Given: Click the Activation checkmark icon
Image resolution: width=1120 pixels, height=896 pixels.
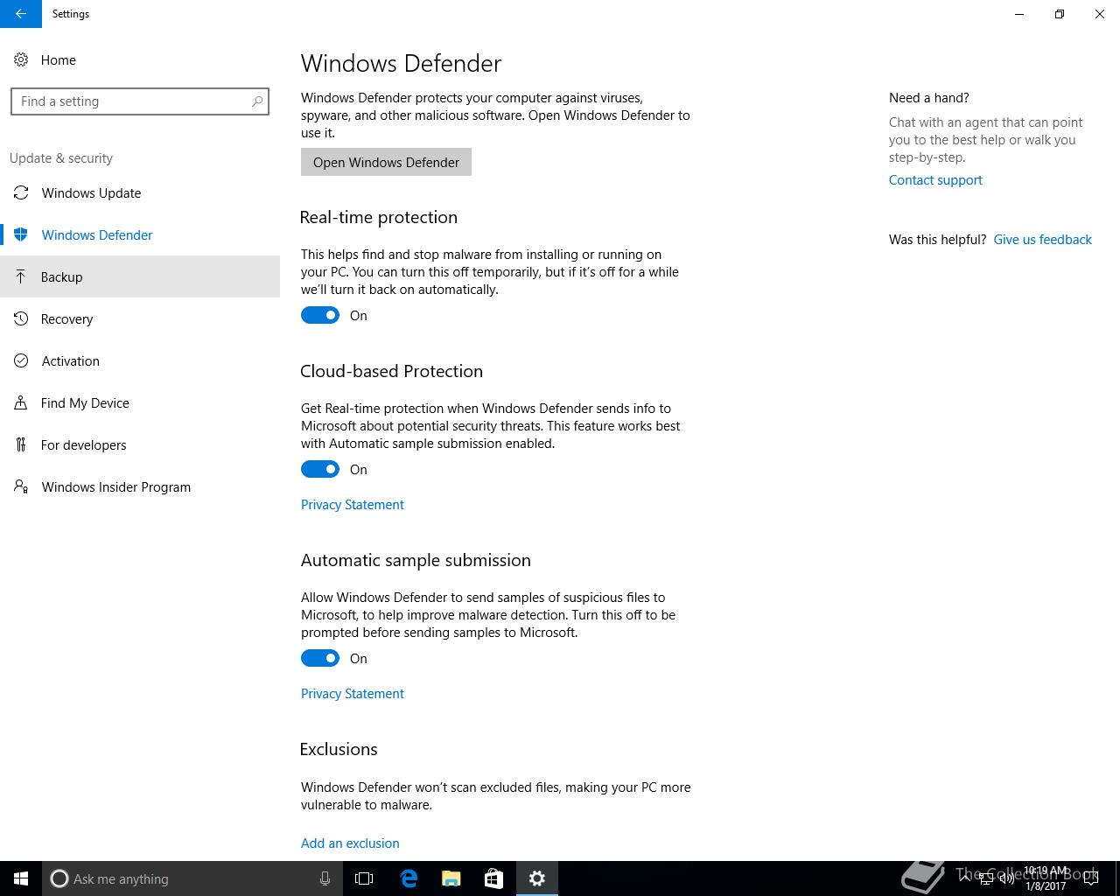Looking at the screenshot, I should 21,361.
